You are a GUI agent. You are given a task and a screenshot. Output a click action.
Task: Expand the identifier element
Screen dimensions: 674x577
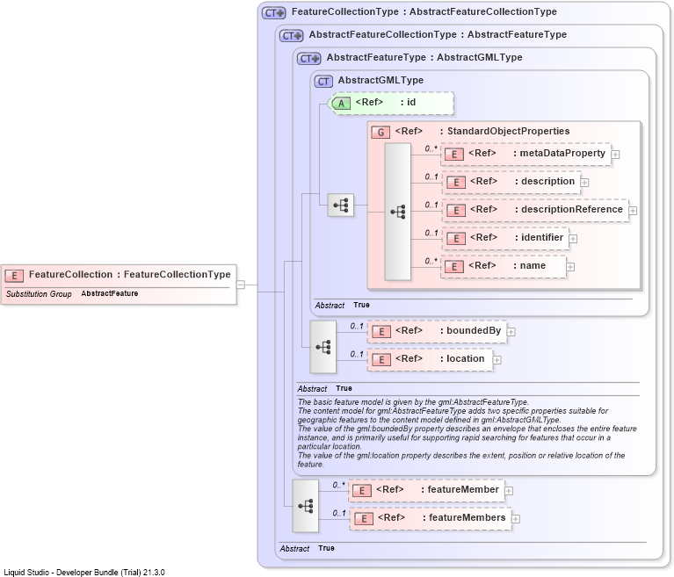tap(573, 239)
